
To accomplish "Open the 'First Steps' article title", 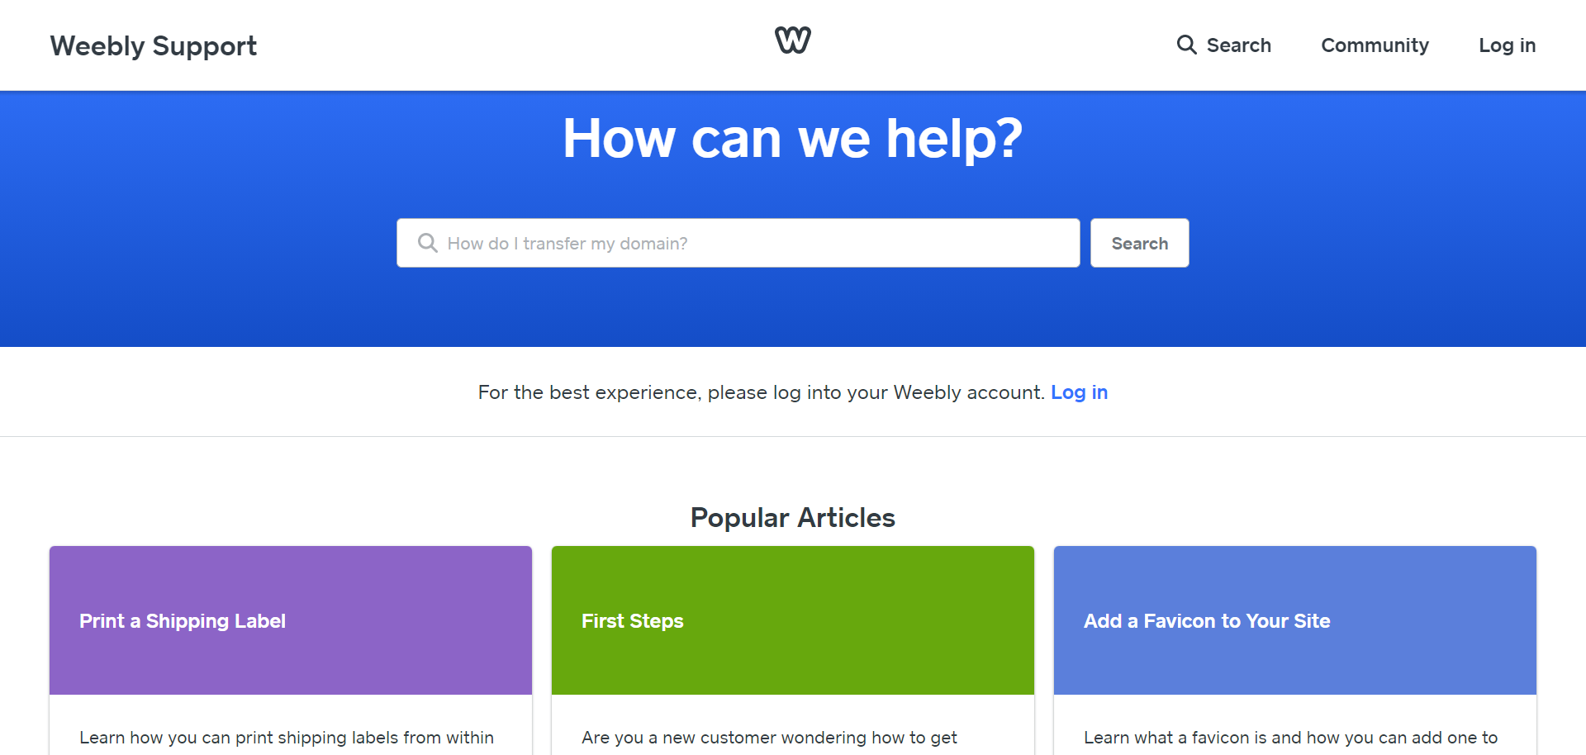I will point(633,621).
